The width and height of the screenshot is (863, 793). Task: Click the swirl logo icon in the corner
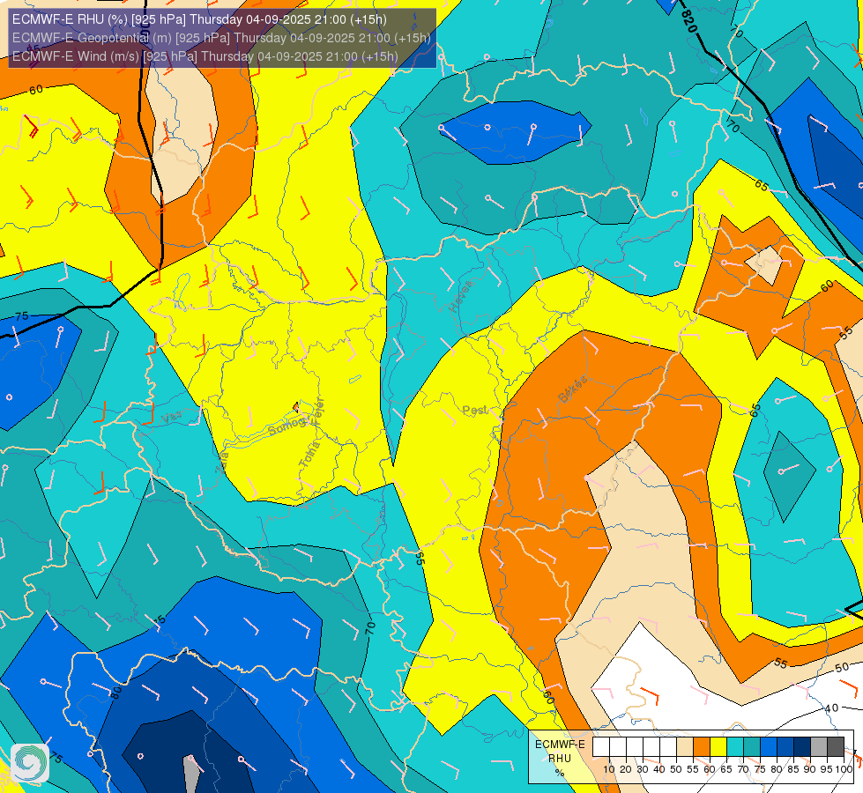click(x=30, y=763)
